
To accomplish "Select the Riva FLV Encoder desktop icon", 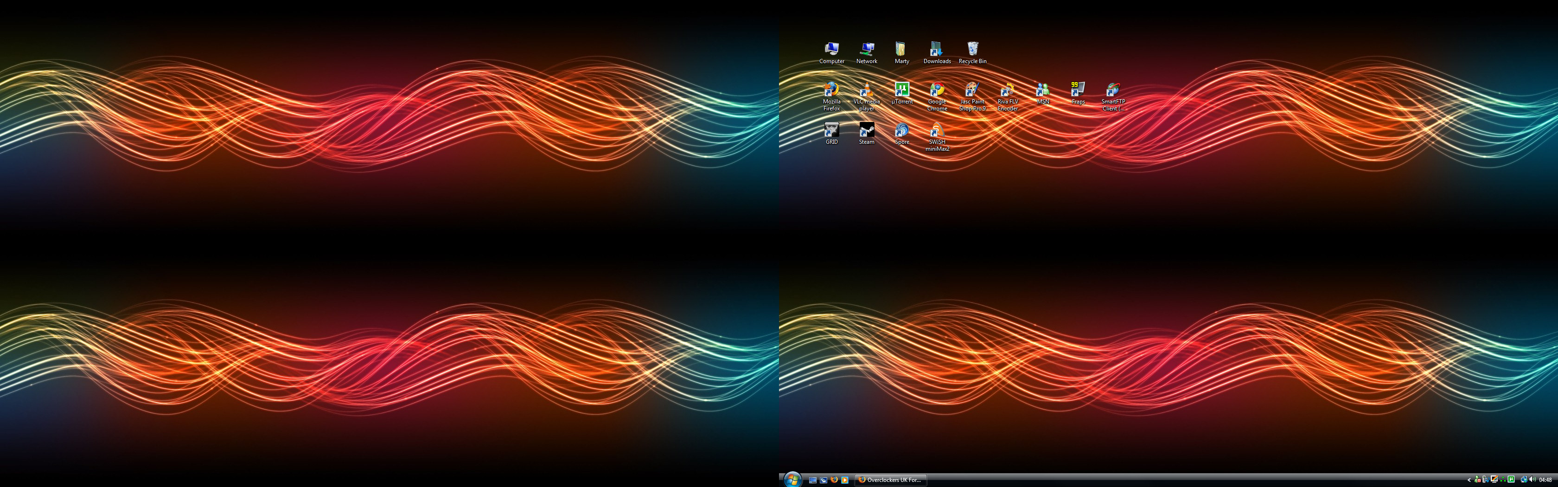I will tap(1008, 91).
